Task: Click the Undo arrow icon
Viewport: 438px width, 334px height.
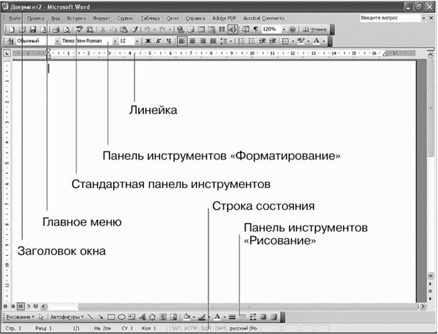Action: pyautogui.click(x=147, y=29)
